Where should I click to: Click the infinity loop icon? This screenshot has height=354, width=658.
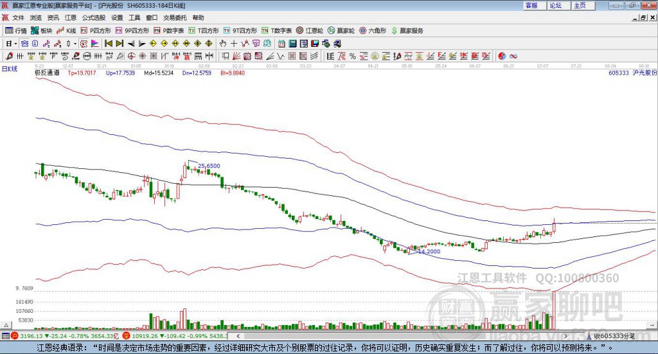513,56
